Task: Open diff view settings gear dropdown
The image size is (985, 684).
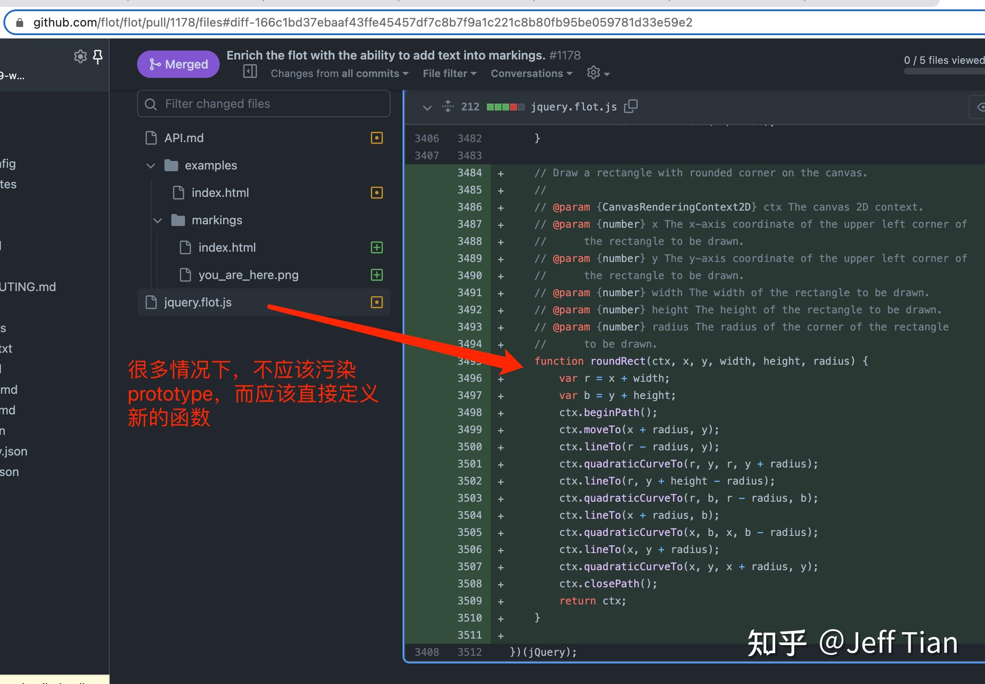Action: (x=598, y=73)
